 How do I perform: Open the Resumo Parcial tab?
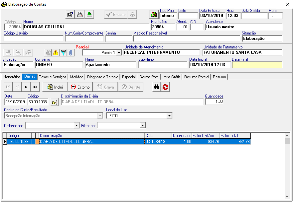tap(197, 77)
